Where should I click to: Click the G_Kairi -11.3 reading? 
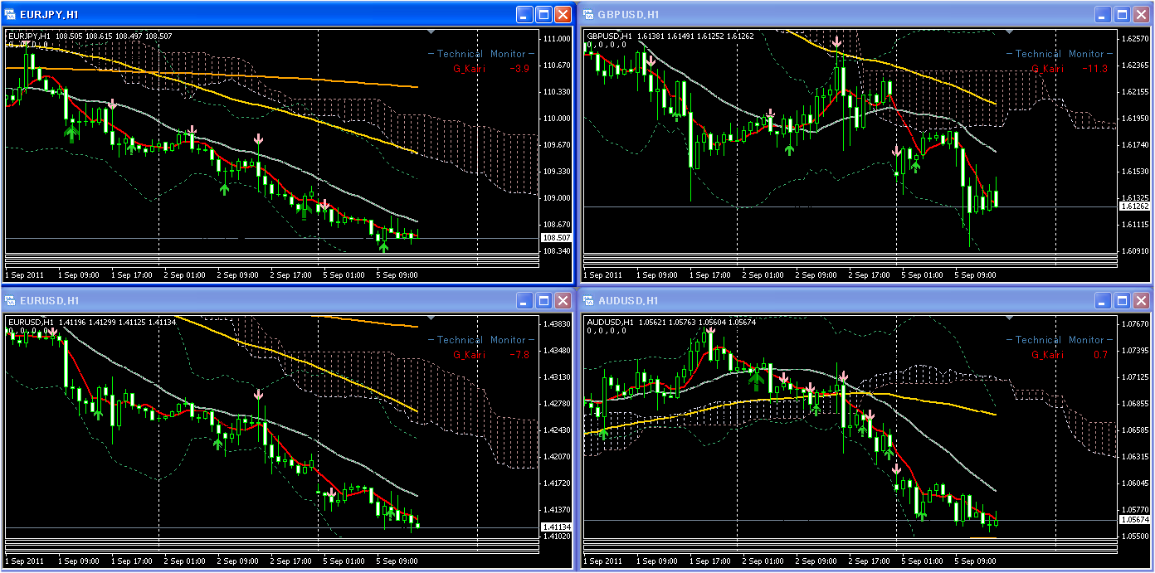coord(1070,69)
